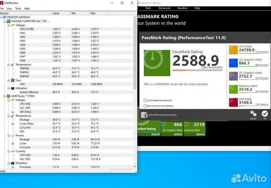The width and height of the screenshot is (271, 188).
Task: Check Submit Baseline to Passmark
Action: (145, 100)
